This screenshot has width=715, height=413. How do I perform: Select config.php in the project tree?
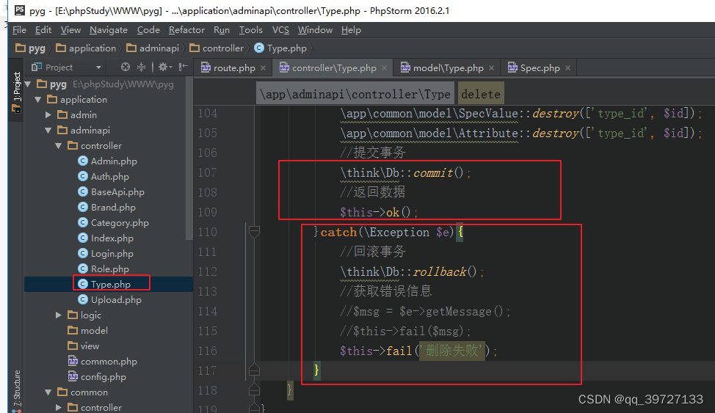97,377
